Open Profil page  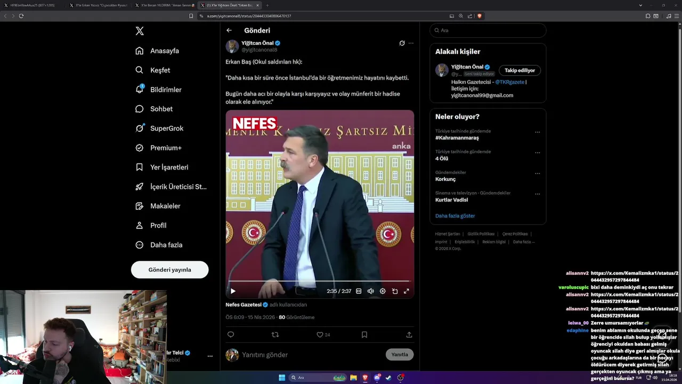(151, 225)
